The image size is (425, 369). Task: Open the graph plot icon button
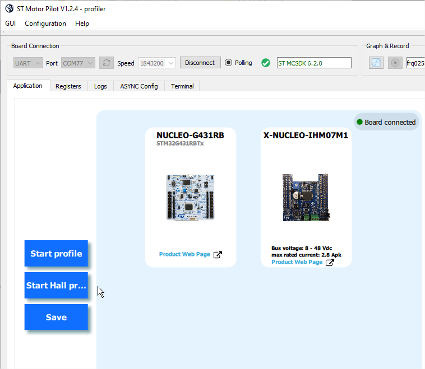(x=376, y=63)
